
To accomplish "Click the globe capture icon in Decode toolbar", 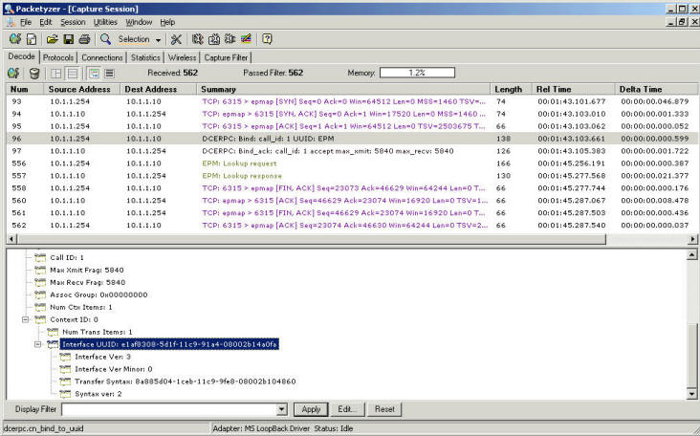I will pos(13,74).
